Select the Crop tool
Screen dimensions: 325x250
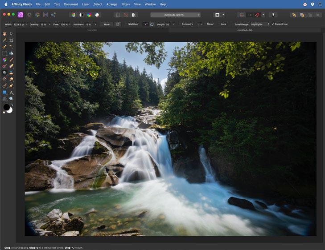[11, 40]
